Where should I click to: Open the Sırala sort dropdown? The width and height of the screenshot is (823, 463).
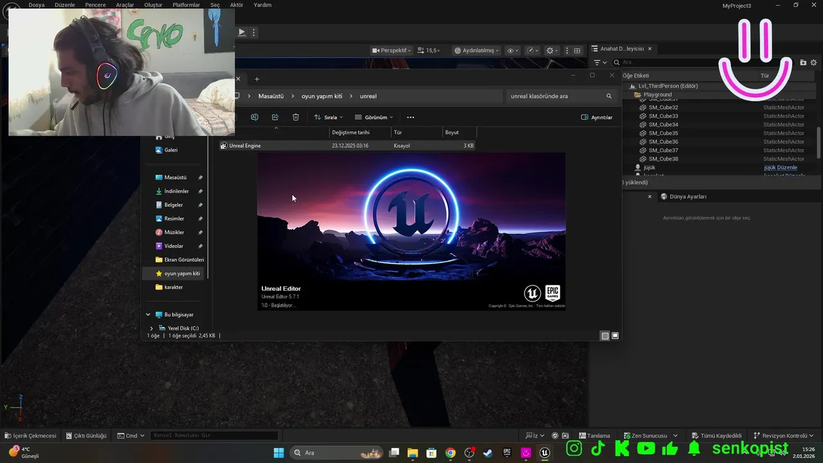(x=329, y=117)
